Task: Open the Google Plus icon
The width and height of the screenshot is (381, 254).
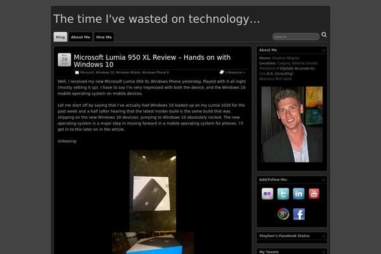Action: 283,214
